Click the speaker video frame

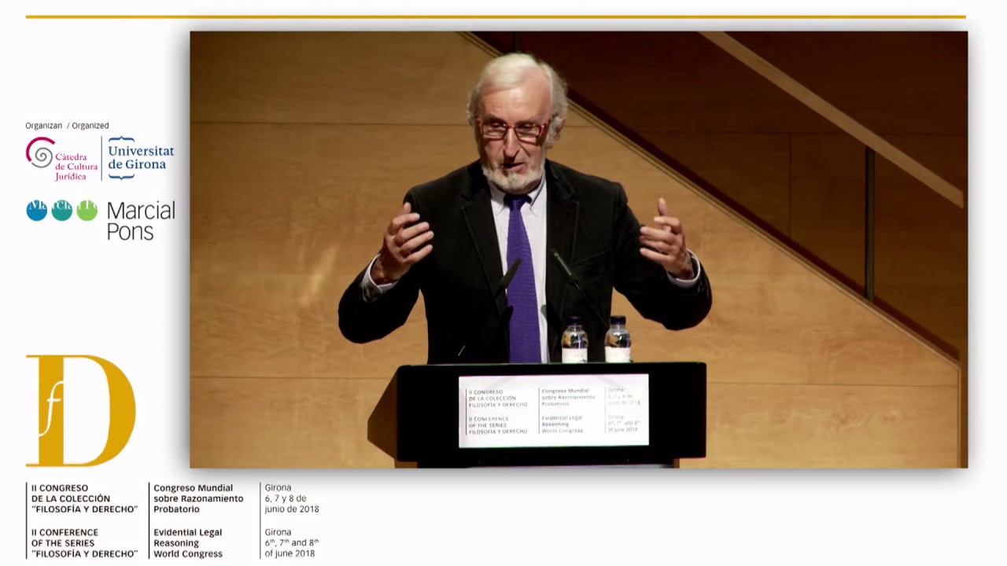click(578, 250)
